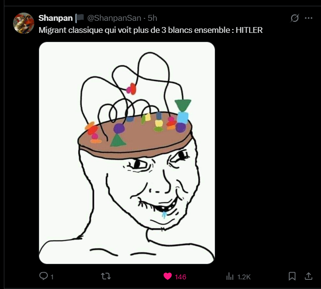Open the three-dot more options menu

[308, 18]
